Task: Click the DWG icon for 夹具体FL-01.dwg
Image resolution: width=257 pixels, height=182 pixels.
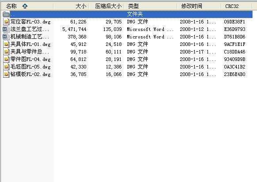Action: 6,44
